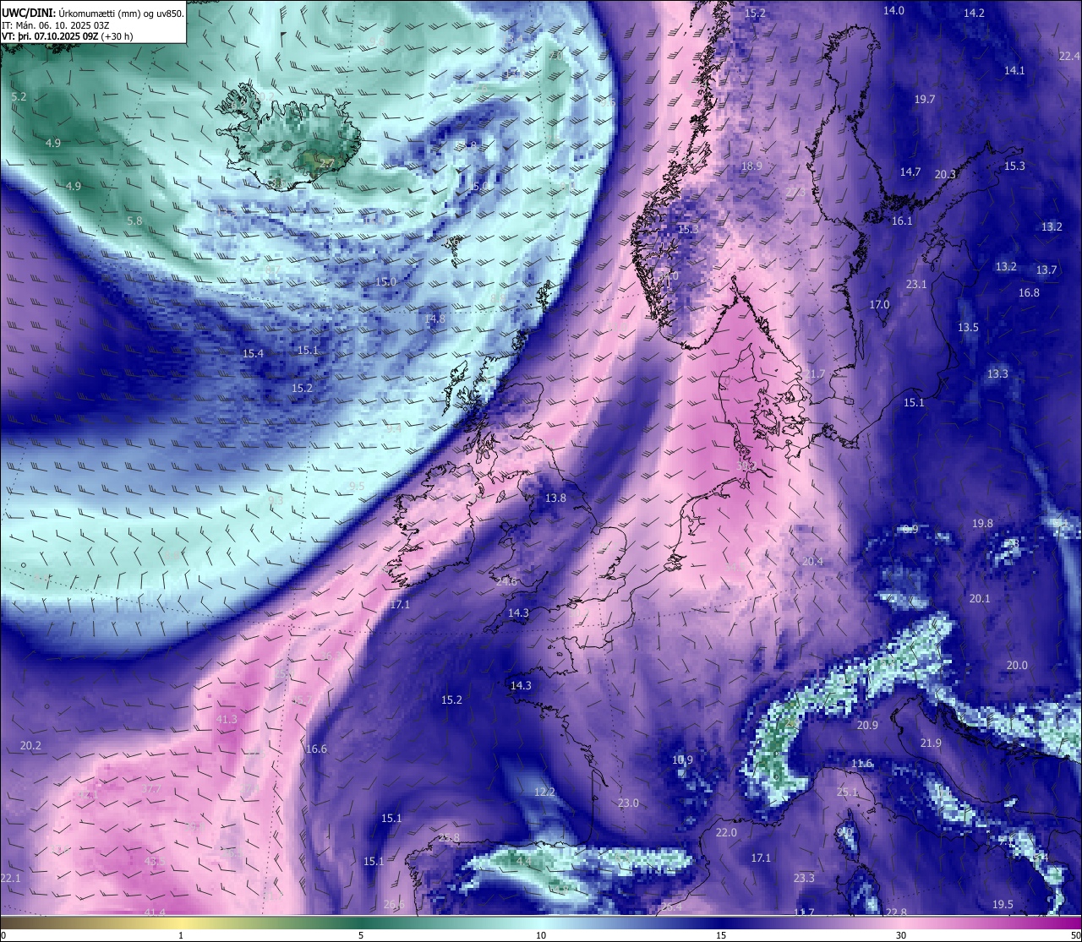Click the 14.8 value north of Scotland
The height and width of the screenshot is (942, 1082).
point(434,319)
